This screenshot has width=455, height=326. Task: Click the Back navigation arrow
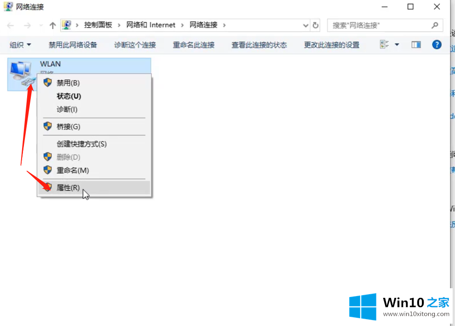coord(11,26)
